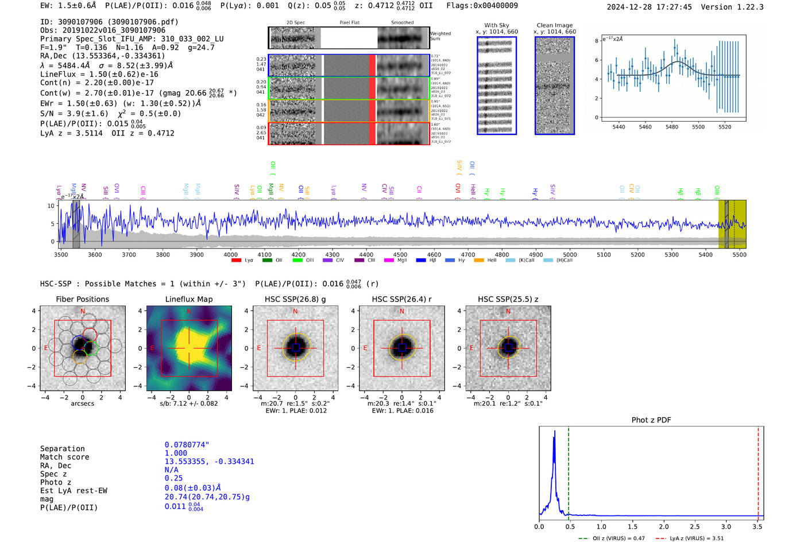Viewport: 804px width, 547px height.
Task: Click the ID 3090107906 text line
Action: [109, 22]
